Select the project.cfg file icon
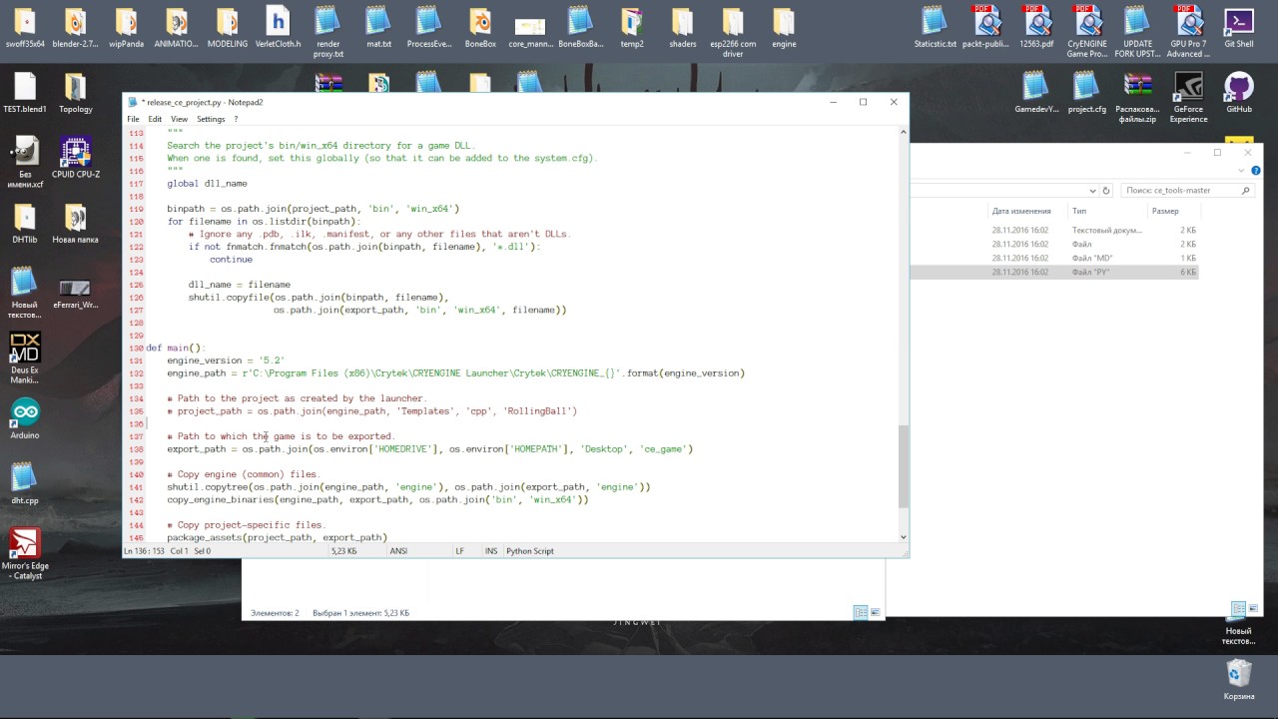The image size is (1278, 719). click(1087, 93)
